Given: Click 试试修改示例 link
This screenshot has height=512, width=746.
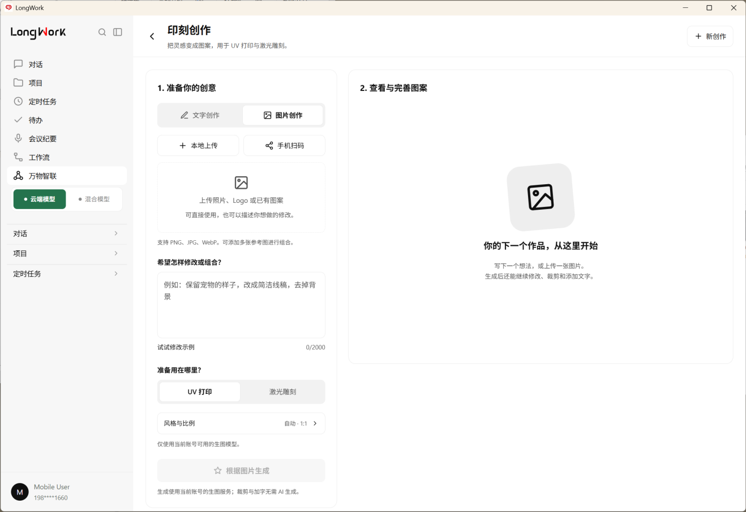Looking at the screenshot, I should pyautogui.click(x=176, y=348).
